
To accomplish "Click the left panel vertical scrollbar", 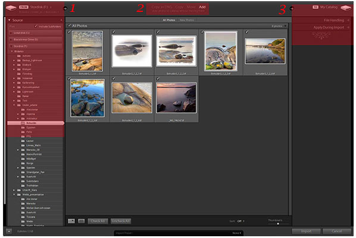I will [x=5, y=110].
